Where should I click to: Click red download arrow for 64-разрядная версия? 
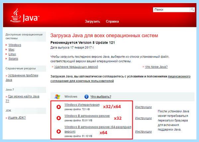pyautogui.click(x=59, y=131)
